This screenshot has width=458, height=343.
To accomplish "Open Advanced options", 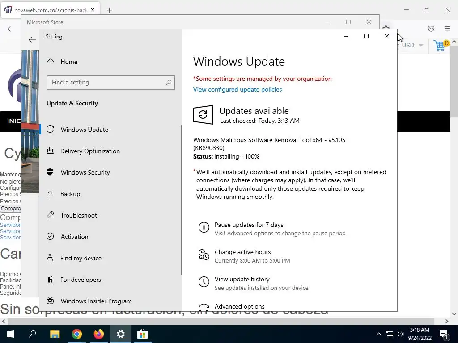I will pos(240,306).
